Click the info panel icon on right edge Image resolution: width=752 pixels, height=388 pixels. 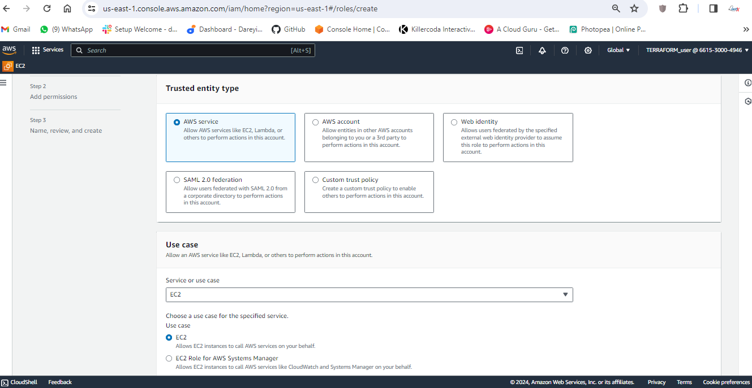click(x=748, y=83)
